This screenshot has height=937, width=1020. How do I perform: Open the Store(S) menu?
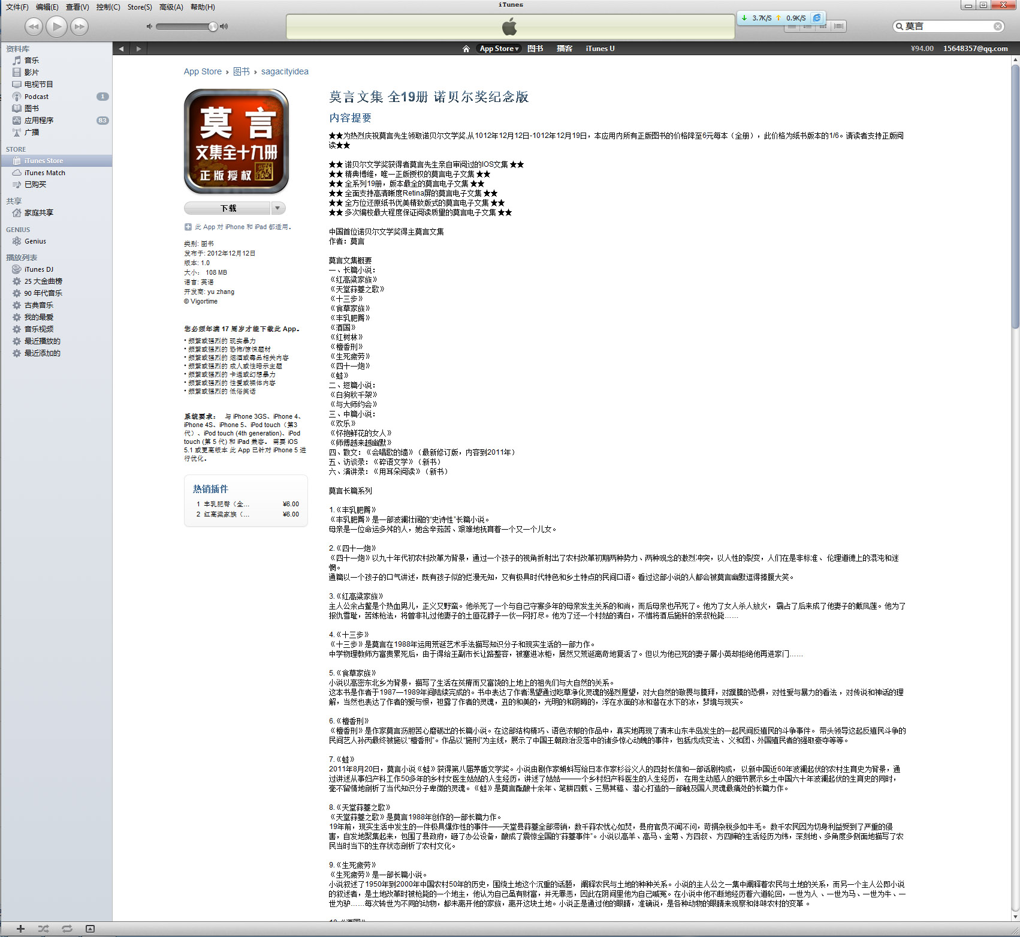[140, 7]
